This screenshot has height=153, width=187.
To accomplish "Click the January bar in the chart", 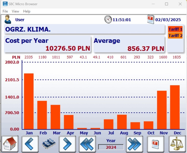I will [29, 101].
